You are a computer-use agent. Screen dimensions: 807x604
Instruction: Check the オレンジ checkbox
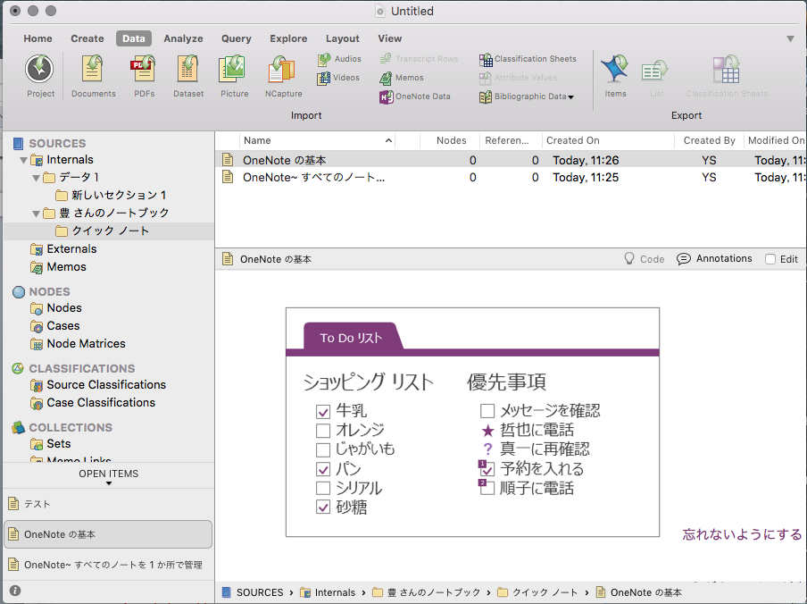322,431
